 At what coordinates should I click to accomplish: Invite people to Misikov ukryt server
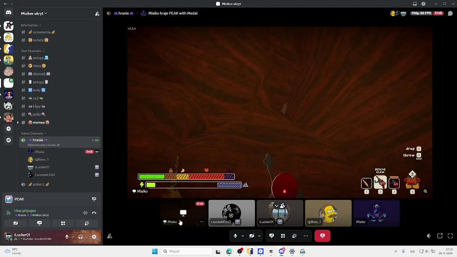click(x=97, y=14)
